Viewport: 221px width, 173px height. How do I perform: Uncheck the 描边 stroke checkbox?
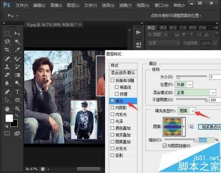[112, 101]
